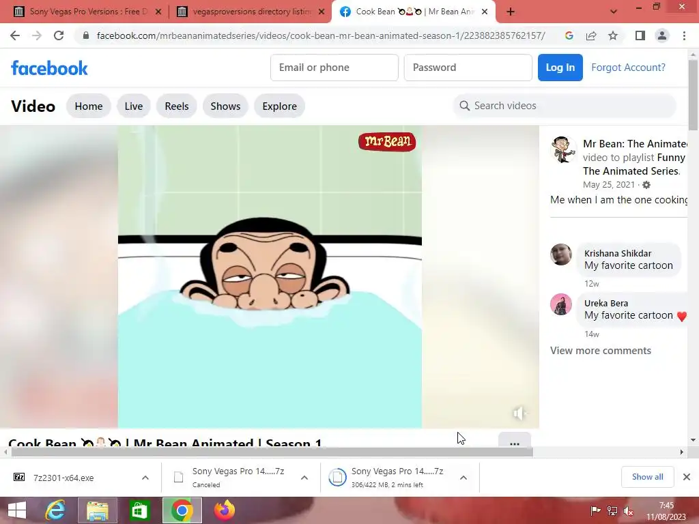Screen dimensions: 699x524
Task: Click the horizontal page scrollbar
Action: click(x=272, y=452)
